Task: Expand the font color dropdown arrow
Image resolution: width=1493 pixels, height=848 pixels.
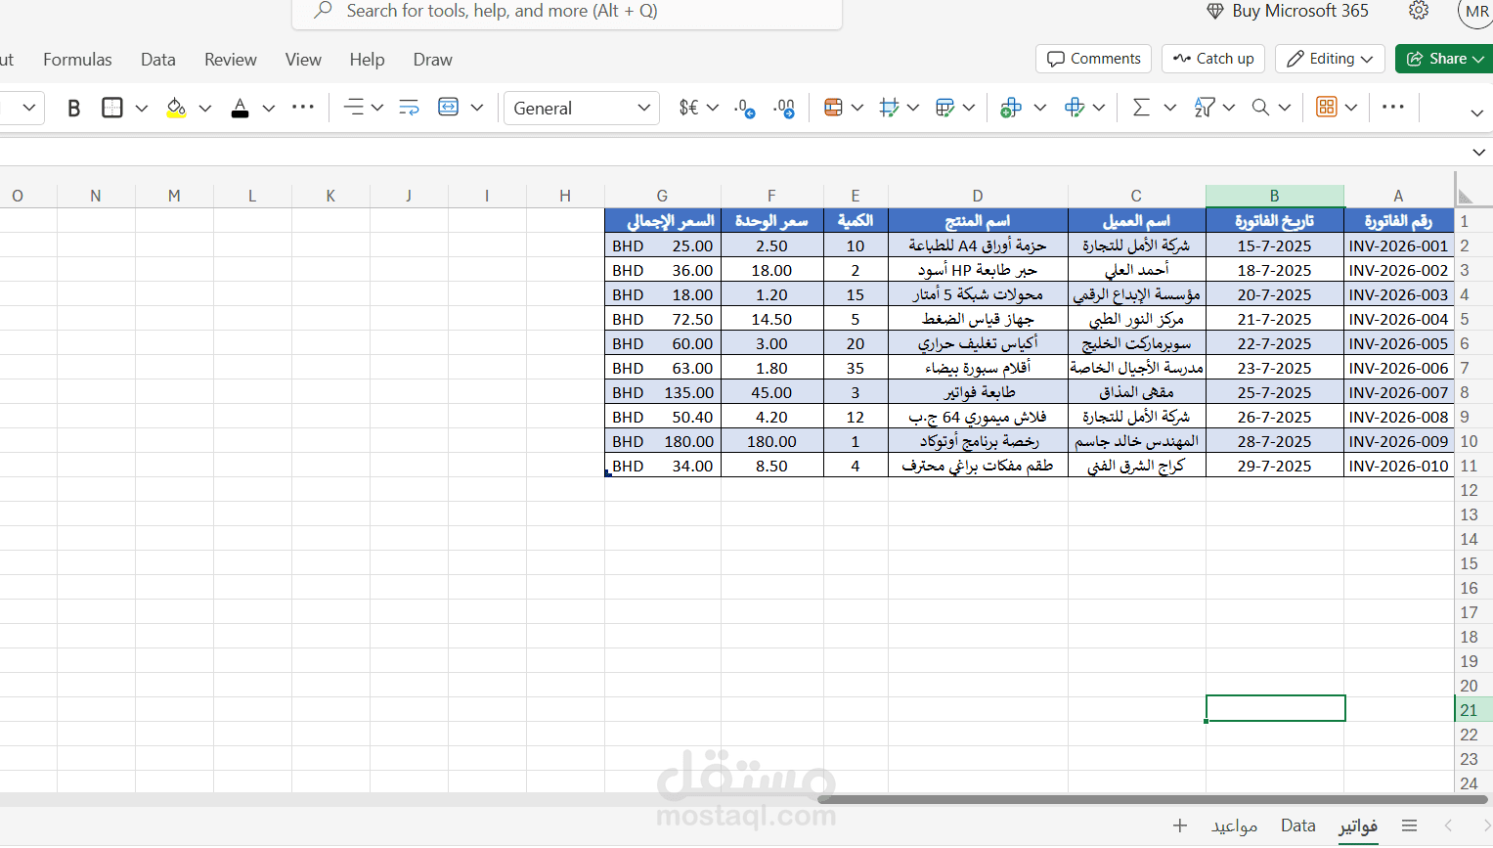Action: click(269, 108)
